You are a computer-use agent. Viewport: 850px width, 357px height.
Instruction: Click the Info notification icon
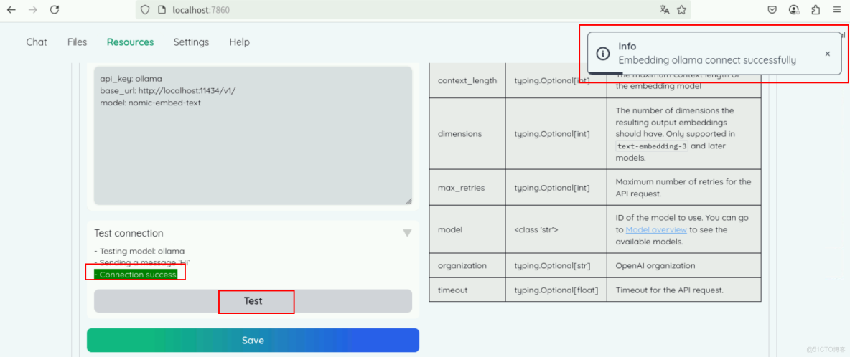602,54
